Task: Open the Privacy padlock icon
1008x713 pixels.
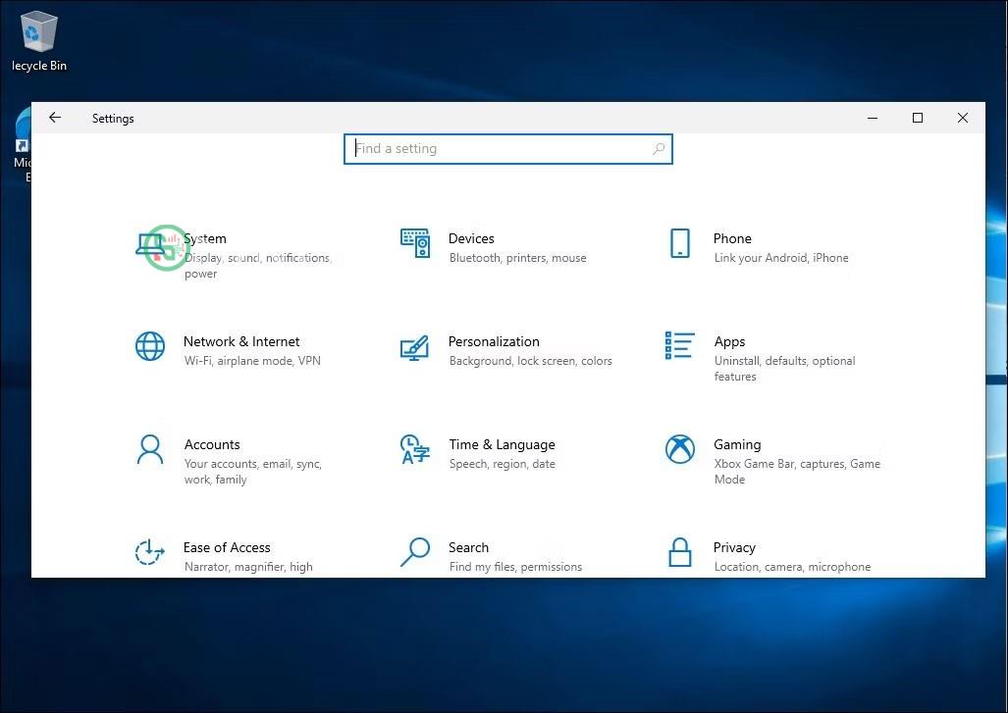Action: point(679,552)
